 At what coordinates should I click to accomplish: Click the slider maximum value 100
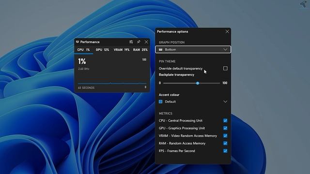coord(225,83)
